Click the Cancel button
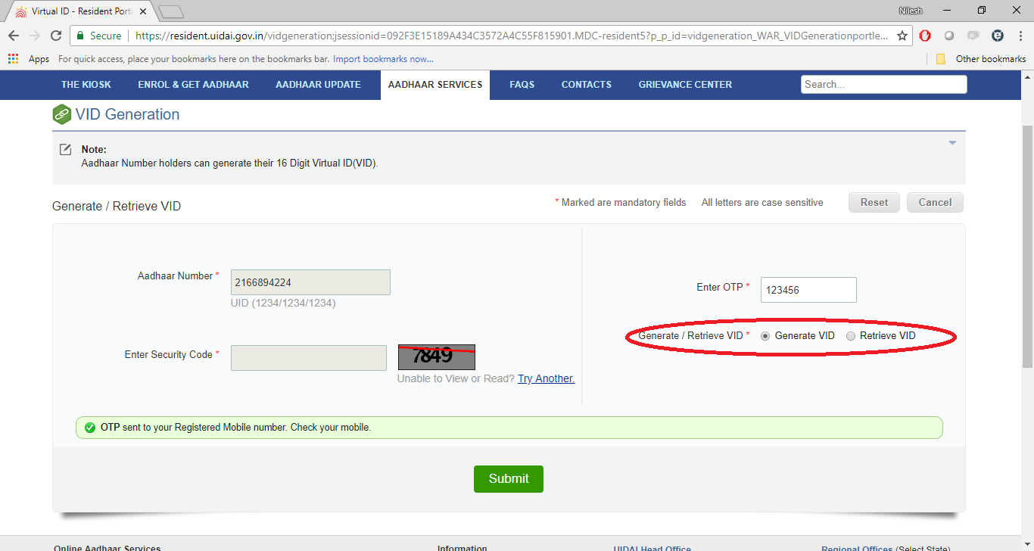This screenshot has width=1034, height=551. tap(935, 203)
